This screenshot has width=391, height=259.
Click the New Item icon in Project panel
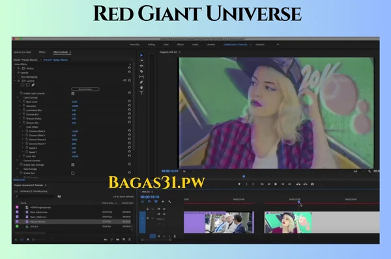[x=124, y=239]
